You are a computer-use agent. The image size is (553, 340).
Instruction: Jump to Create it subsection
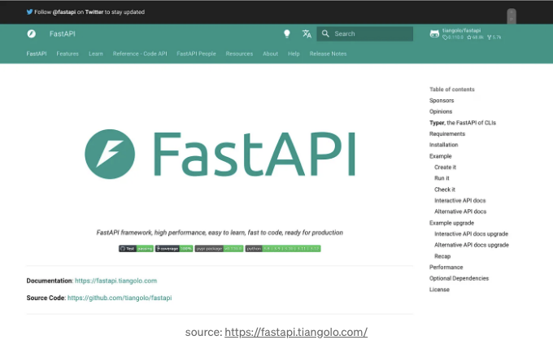pyautogui.click(x=445, y=168)
